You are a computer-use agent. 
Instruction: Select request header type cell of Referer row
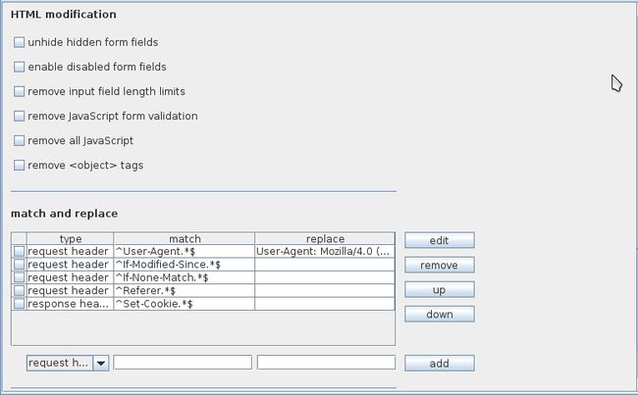tap(70, 290)
